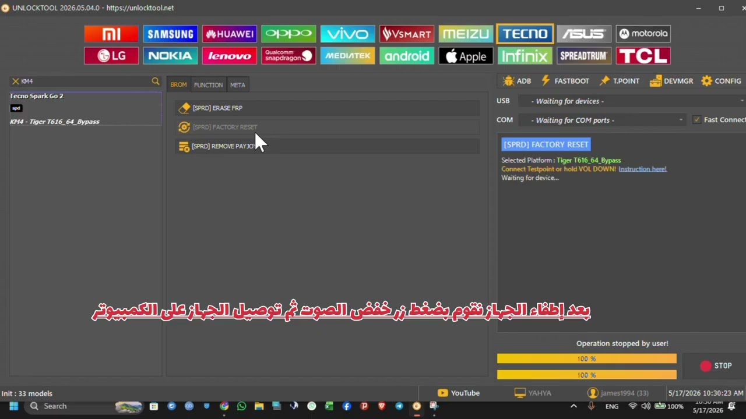Open the T.POINT testpoint viewer
This screenshot has width=746, height=419.
(x=619, y=81)
